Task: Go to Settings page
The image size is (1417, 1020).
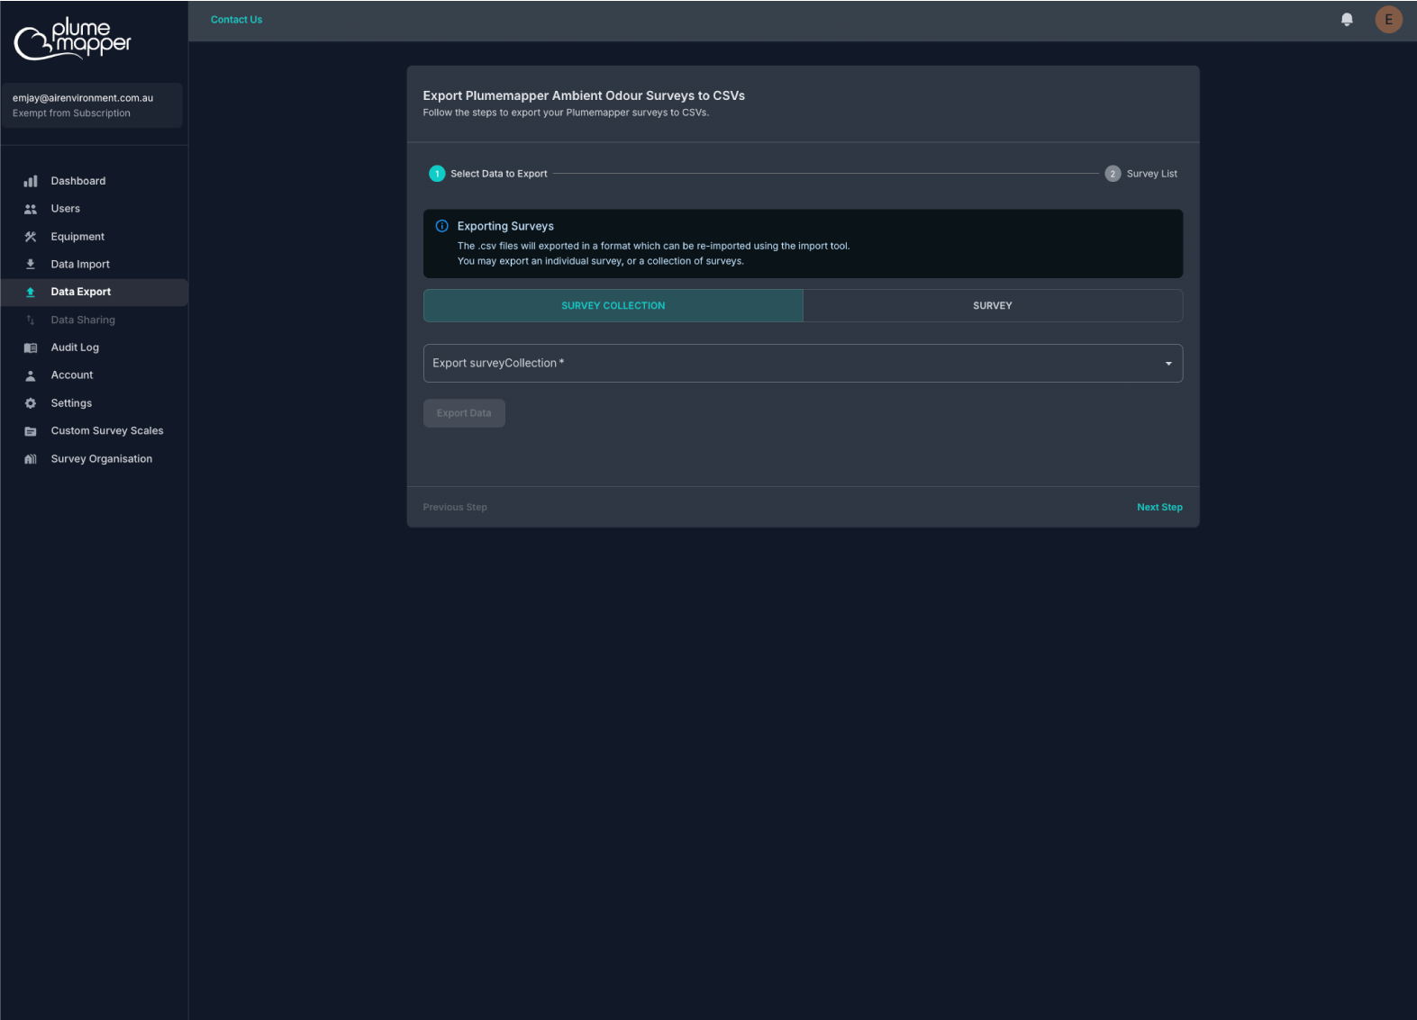Action: [x=94, y=403]
